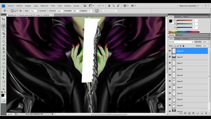This screenshot has width=211, height=119.
Task: Toggle the lock transparent pixels option
Action: pos(175,46)
